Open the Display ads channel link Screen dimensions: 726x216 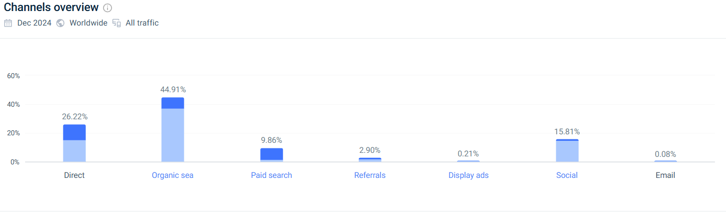tap(468, 175)
